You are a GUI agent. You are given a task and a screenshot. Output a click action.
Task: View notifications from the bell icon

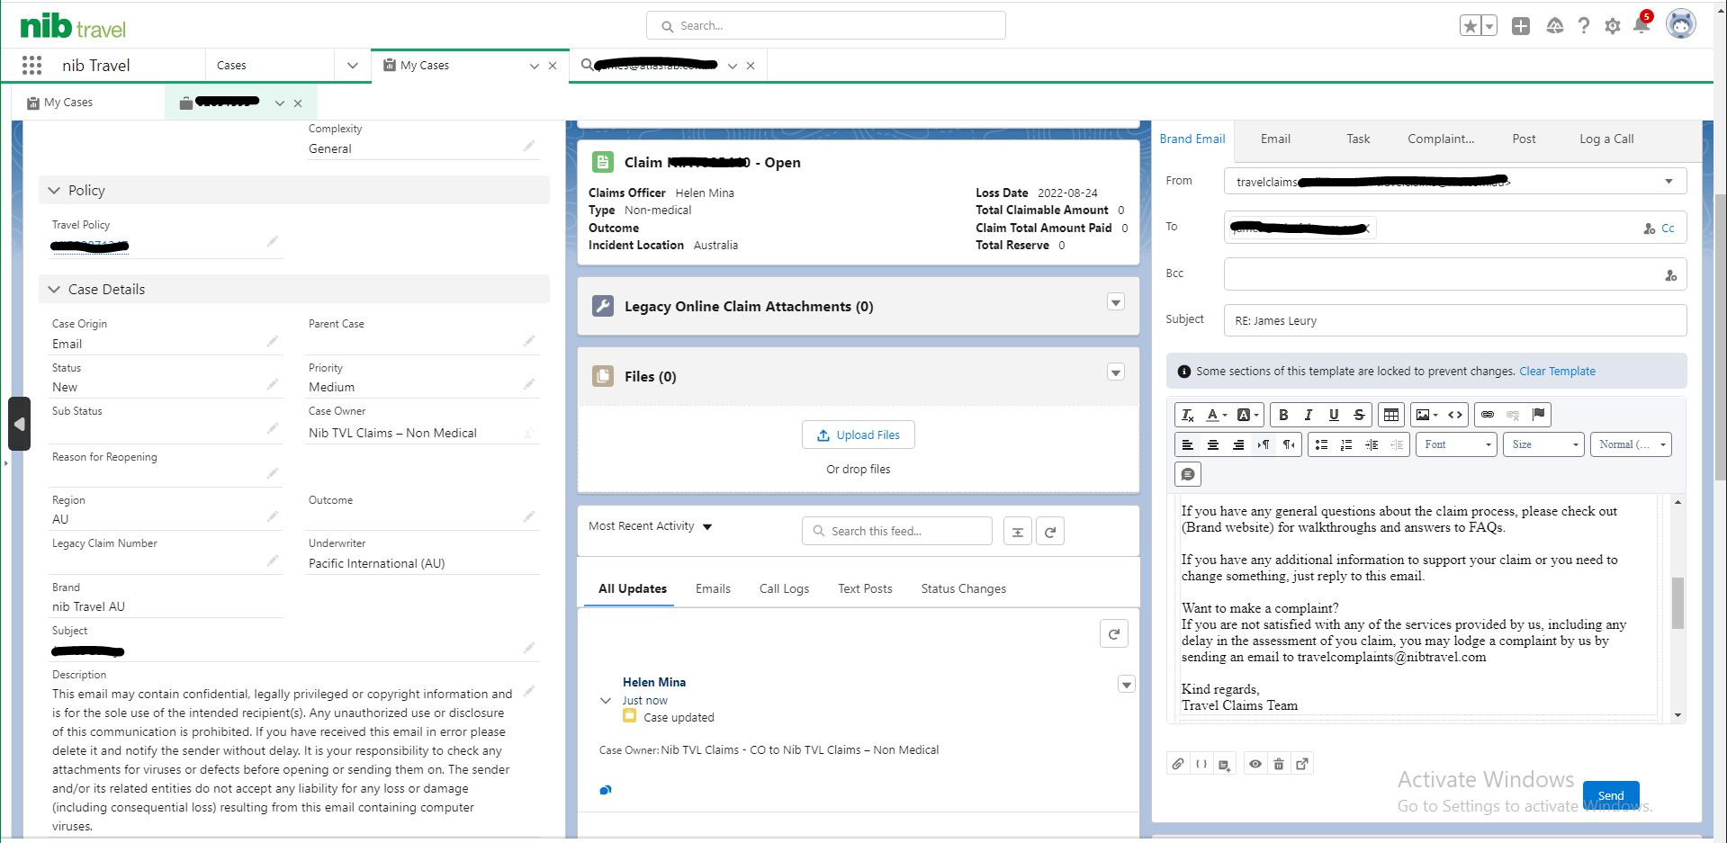point(1642,25)
